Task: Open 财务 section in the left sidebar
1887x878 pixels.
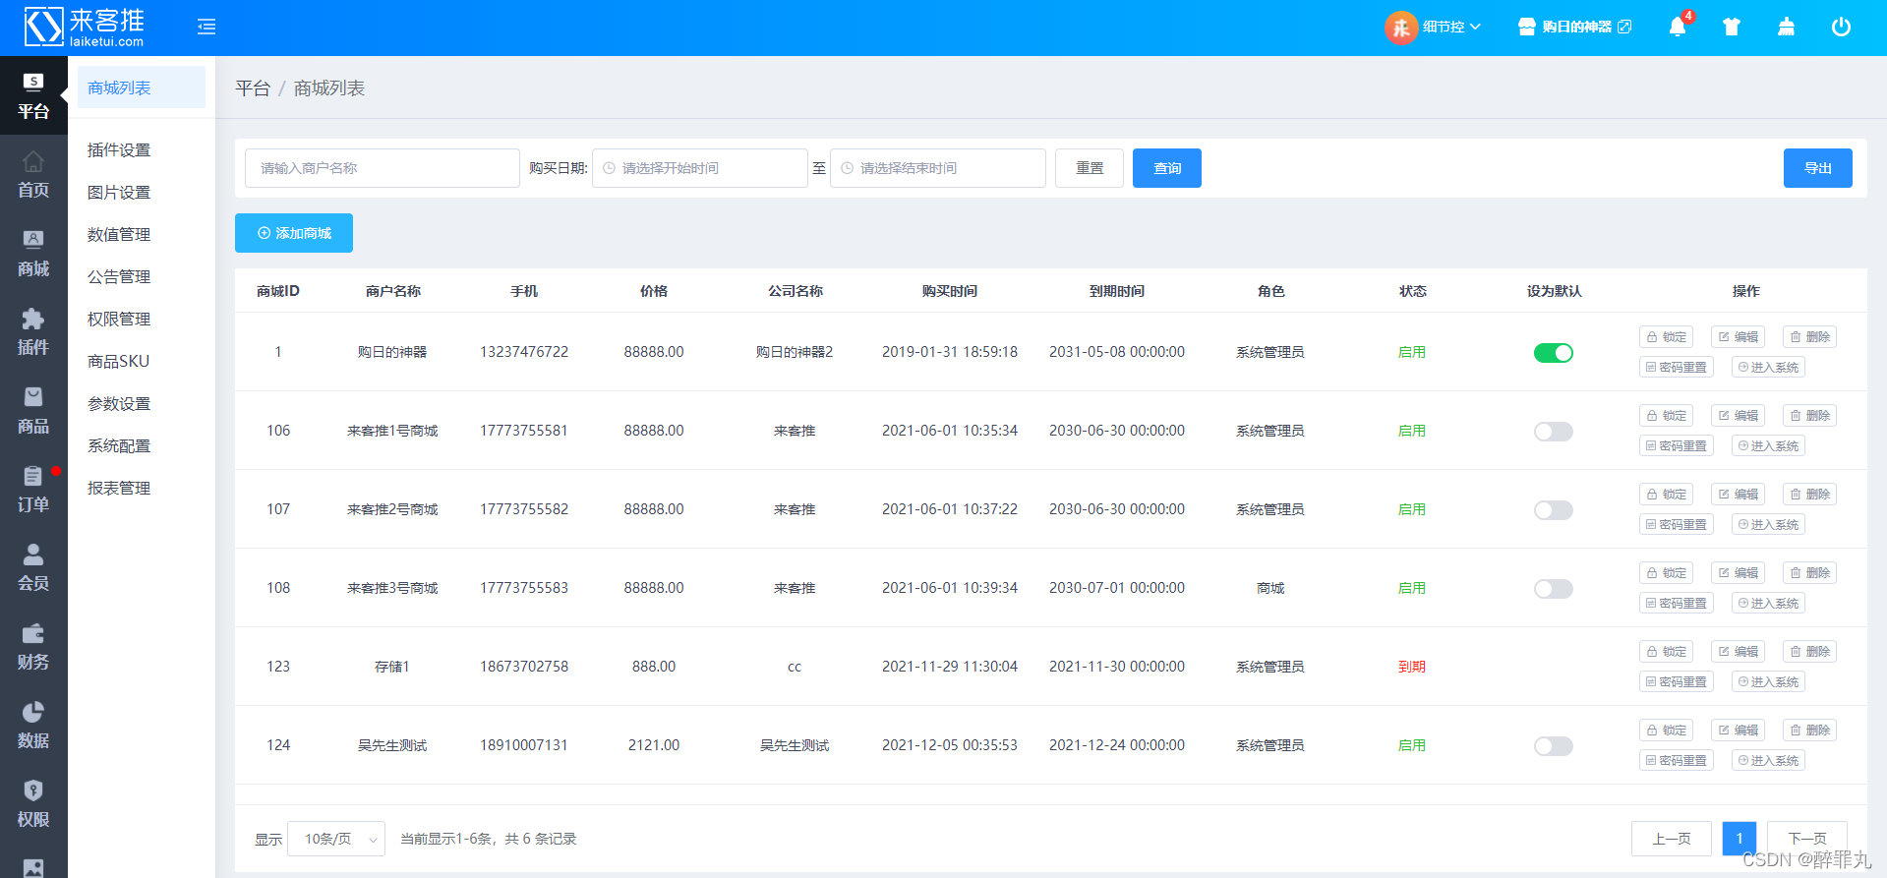Action: click(x=33, y=647)
